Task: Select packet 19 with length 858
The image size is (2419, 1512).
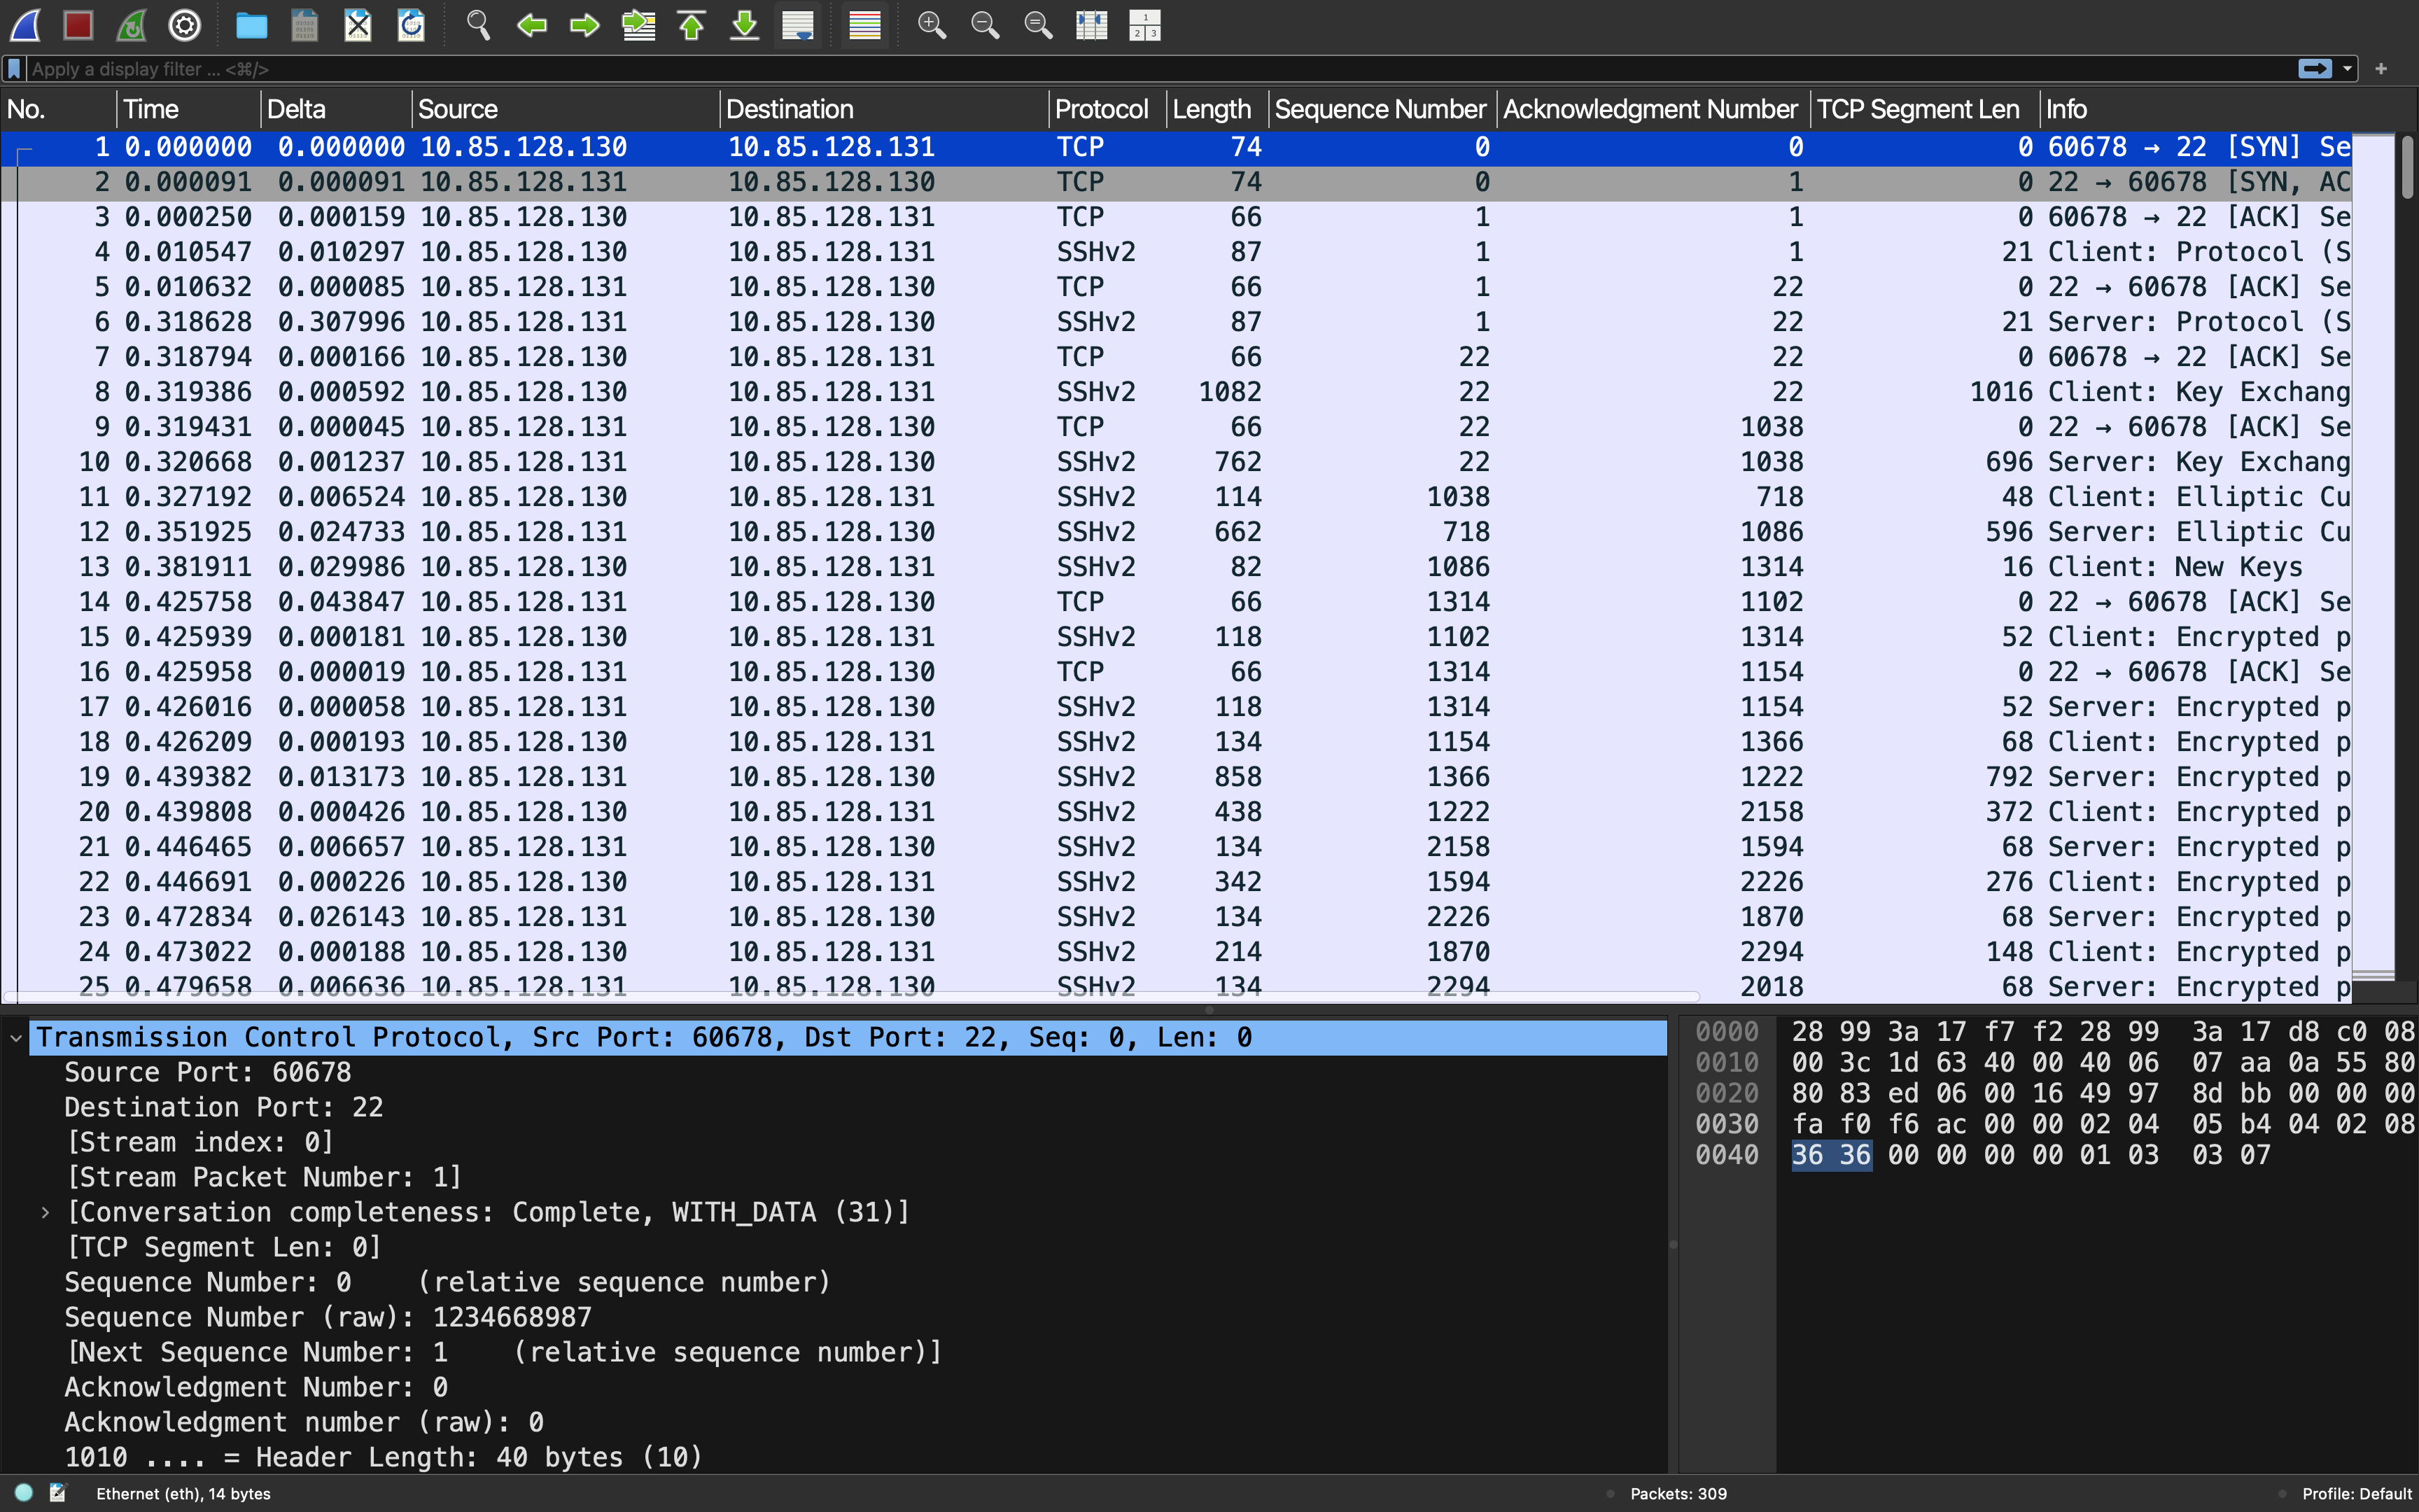Action: click(x=1175, y=777)
